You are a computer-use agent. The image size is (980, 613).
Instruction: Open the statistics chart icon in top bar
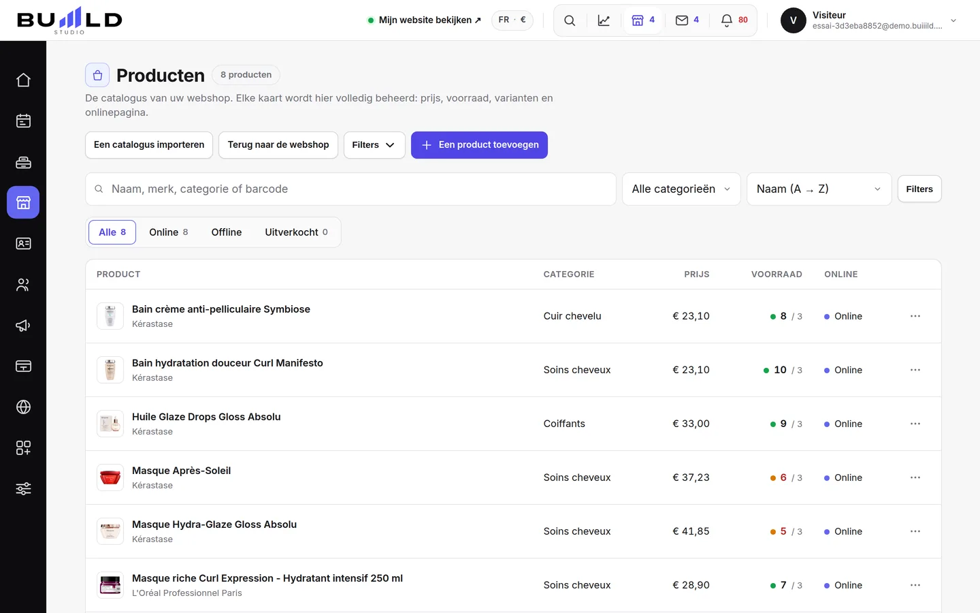point(604,20)
